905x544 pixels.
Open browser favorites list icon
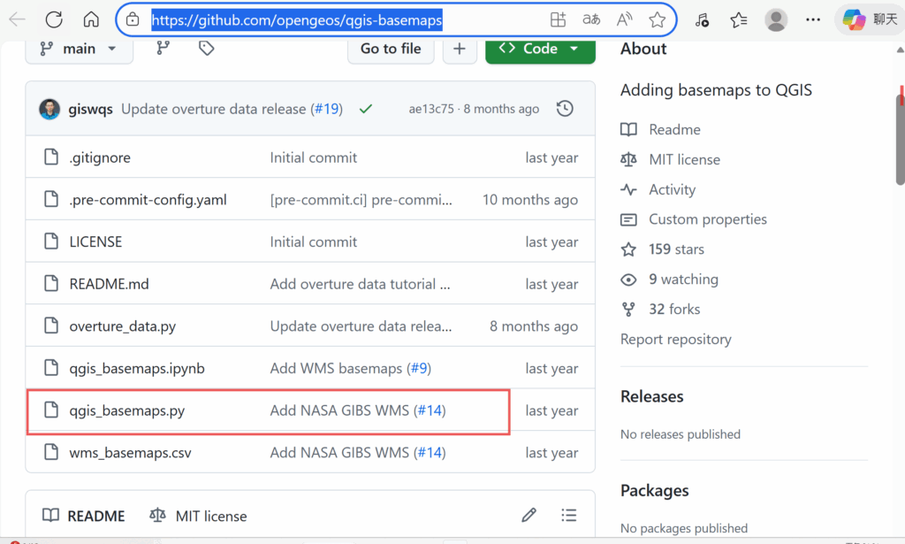[739, 19]
